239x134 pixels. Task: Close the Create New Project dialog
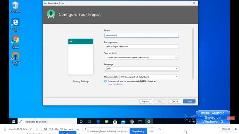(194, 3)
